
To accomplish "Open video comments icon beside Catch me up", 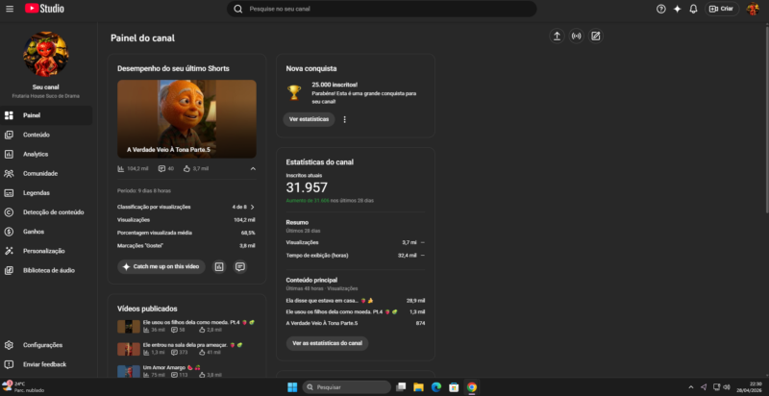I will point(239,266).
